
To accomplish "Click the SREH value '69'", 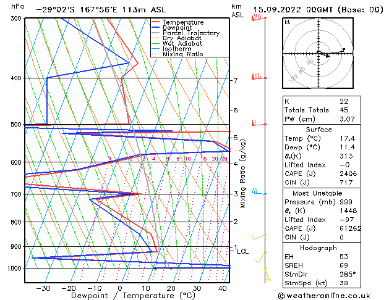I will click(344, 265).
